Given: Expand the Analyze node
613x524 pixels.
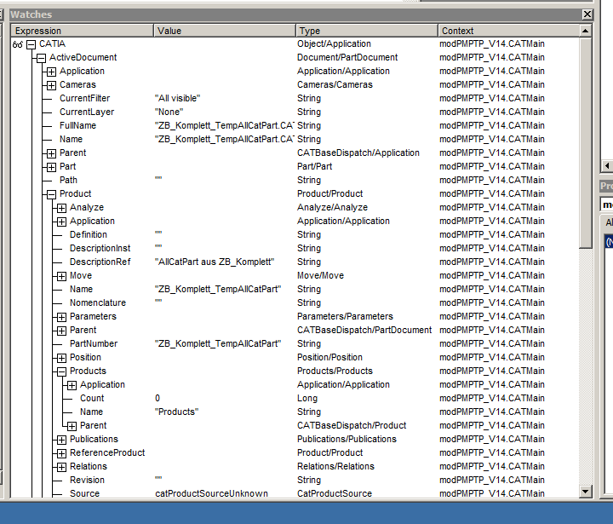Looking at the screenshot, I should (x=61, y=208).
